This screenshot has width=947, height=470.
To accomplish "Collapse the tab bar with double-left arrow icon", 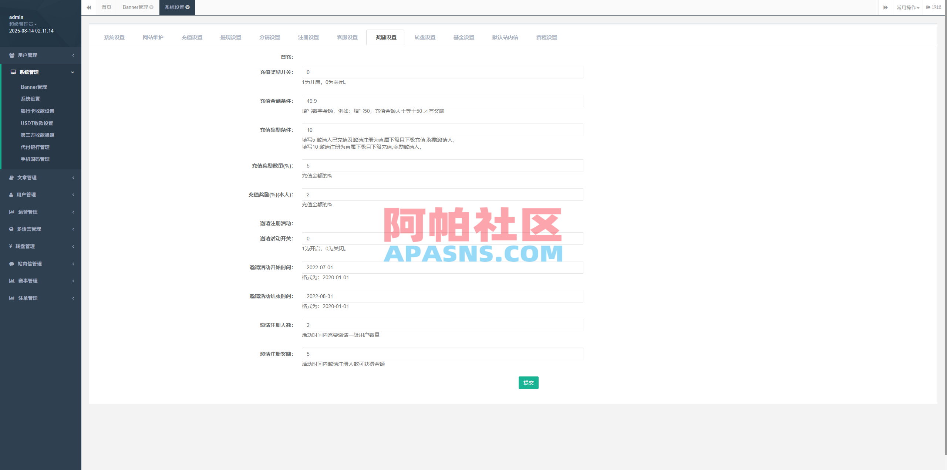I will tap(89, 7).
